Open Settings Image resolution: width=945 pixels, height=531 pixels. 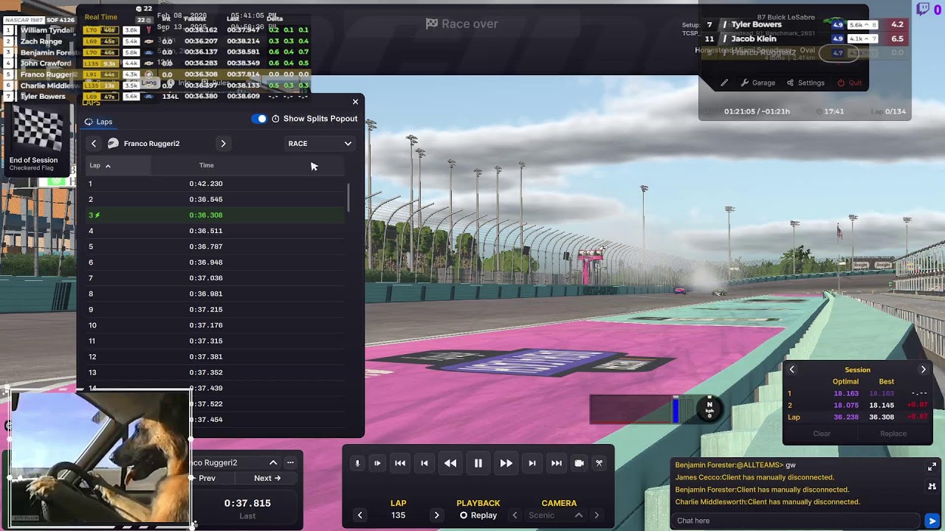click(x=805, y=83)
